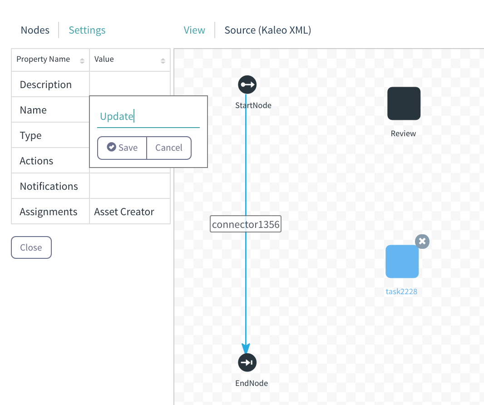The image size is (484, 405).
Task: Click the Review label text
Action: tap(403, 133)
